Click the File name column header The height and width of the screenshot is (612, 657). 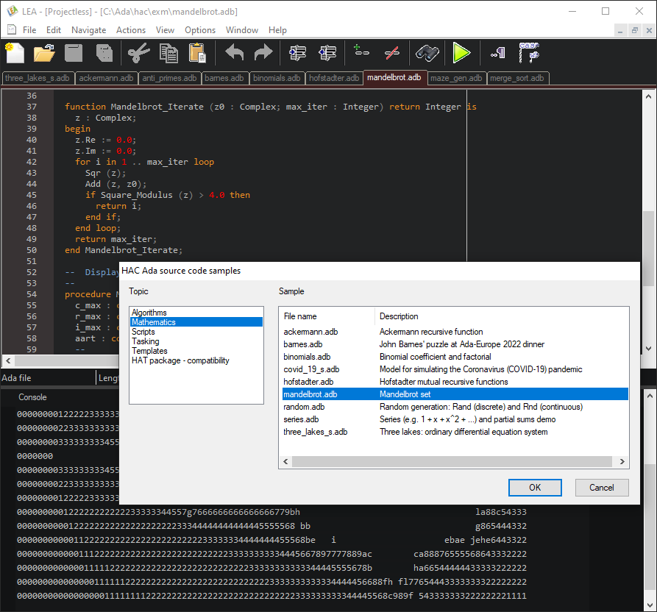[327, 316]
